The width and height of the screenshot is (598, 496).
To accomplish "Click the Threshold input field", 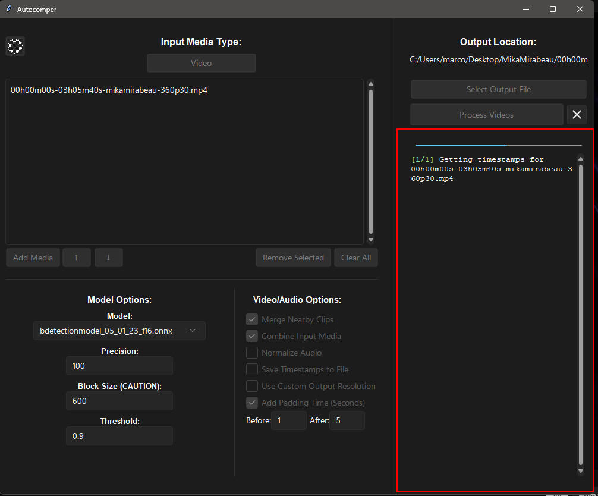I will 119,436.
